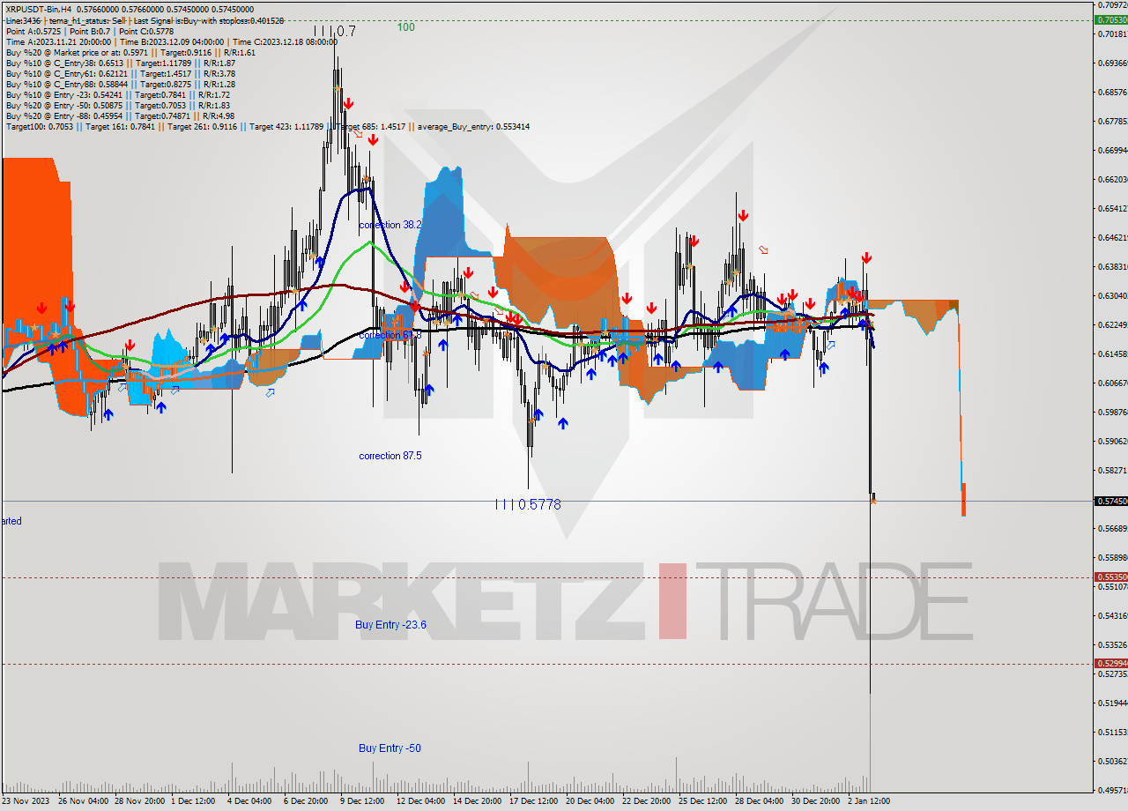Click the 26 Nov 04:00 time label

83,801
